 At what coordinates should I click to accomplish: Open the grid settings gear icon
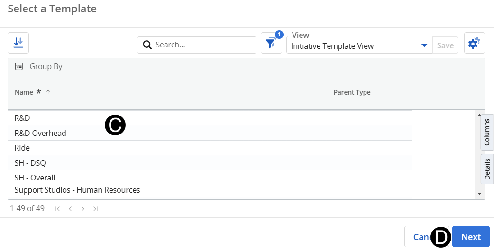[x=474, y=44]
